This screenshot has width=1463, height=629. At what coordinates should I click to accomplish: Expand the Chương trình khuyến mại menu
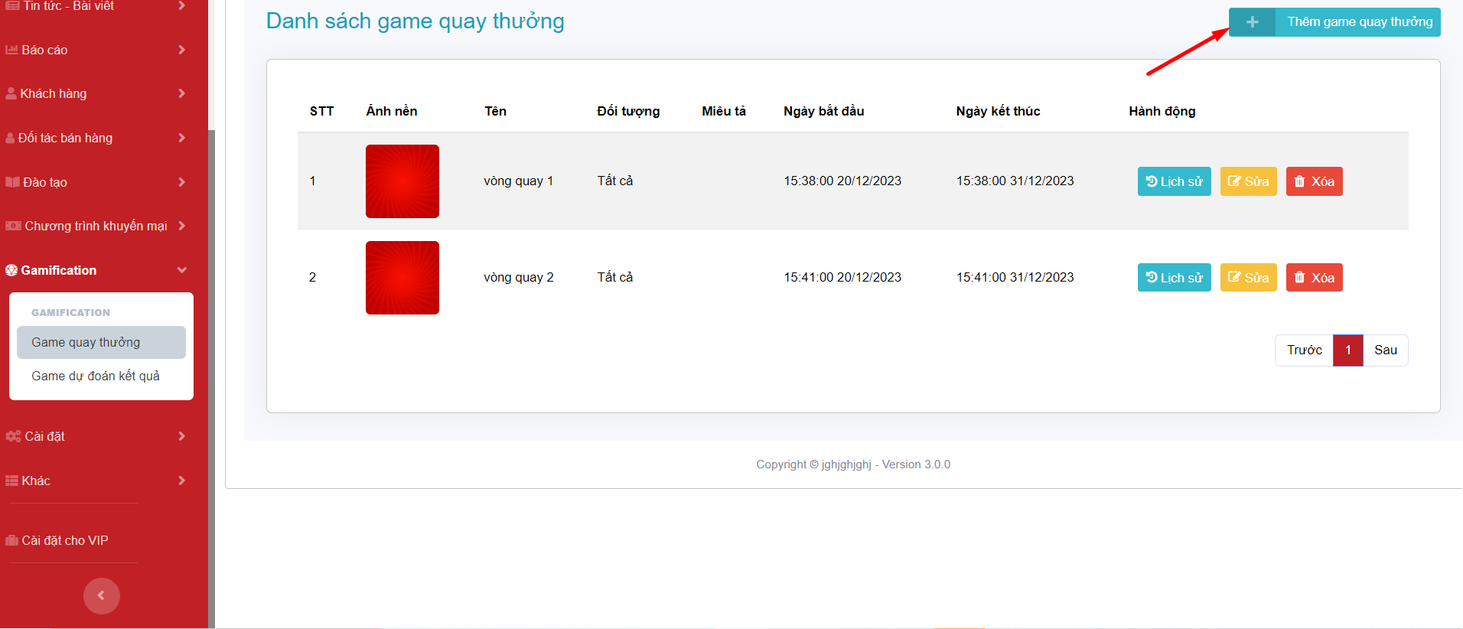click(181, 226)
